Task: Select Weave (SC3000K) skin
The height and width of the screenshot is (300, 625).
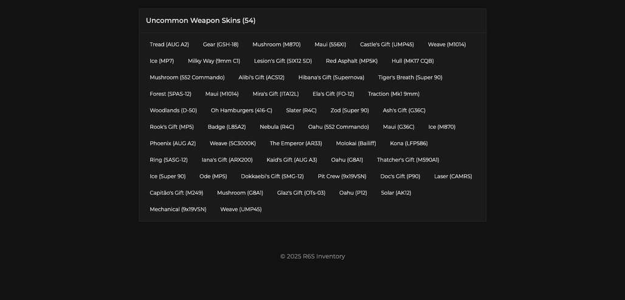Action: tap(233, 143)
